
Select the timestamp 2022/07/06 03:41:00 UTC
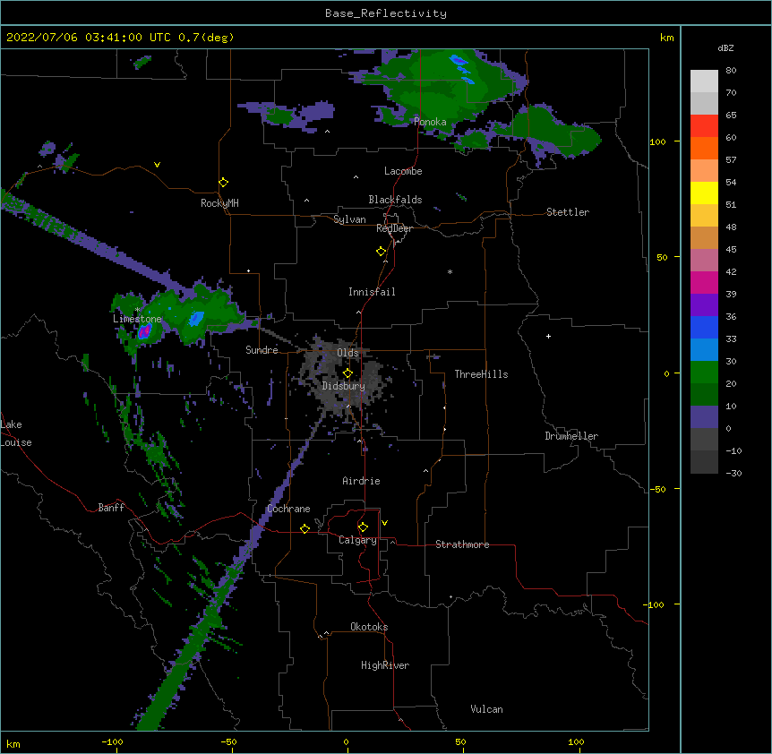89,38
